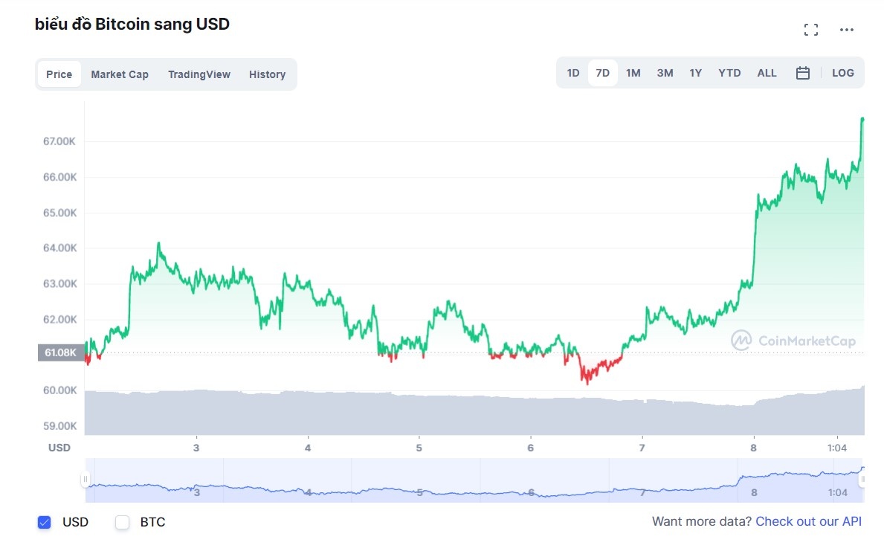Click the Check out our API link
This screenshot has width=884, height=554.
(807, 521)
